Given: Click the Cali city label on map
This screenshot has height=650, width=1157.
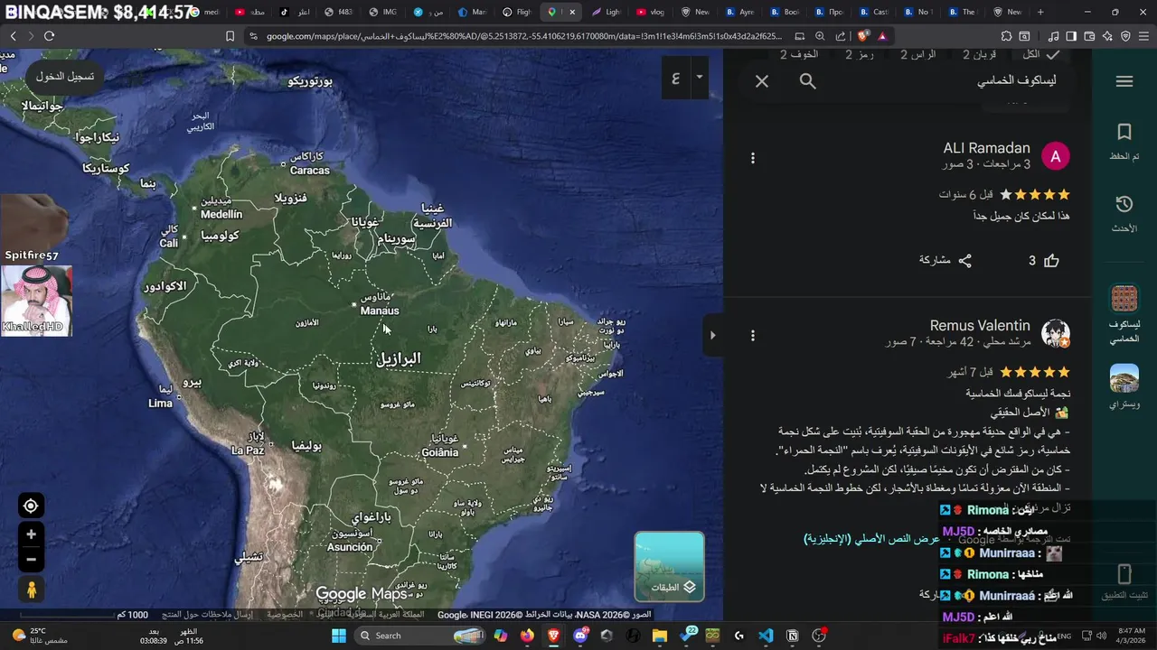Looking at the screenshot, I should [x=169, y=244].
